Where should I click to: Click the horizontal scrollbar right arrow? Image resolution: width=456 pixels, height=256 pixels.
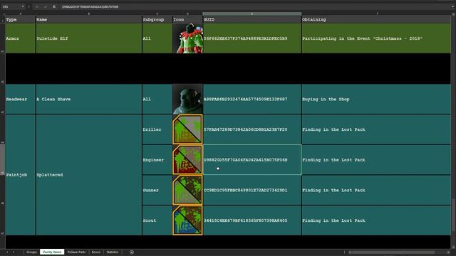pos(449,252)
